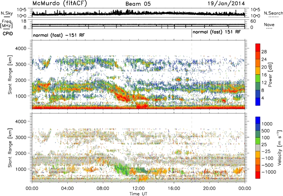Click the '04:00' time axis tick label
Viewport: 283px width, 196px height.
point(68,189)
